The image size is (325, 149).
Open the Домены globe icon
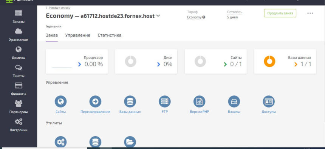pos(19,49)
